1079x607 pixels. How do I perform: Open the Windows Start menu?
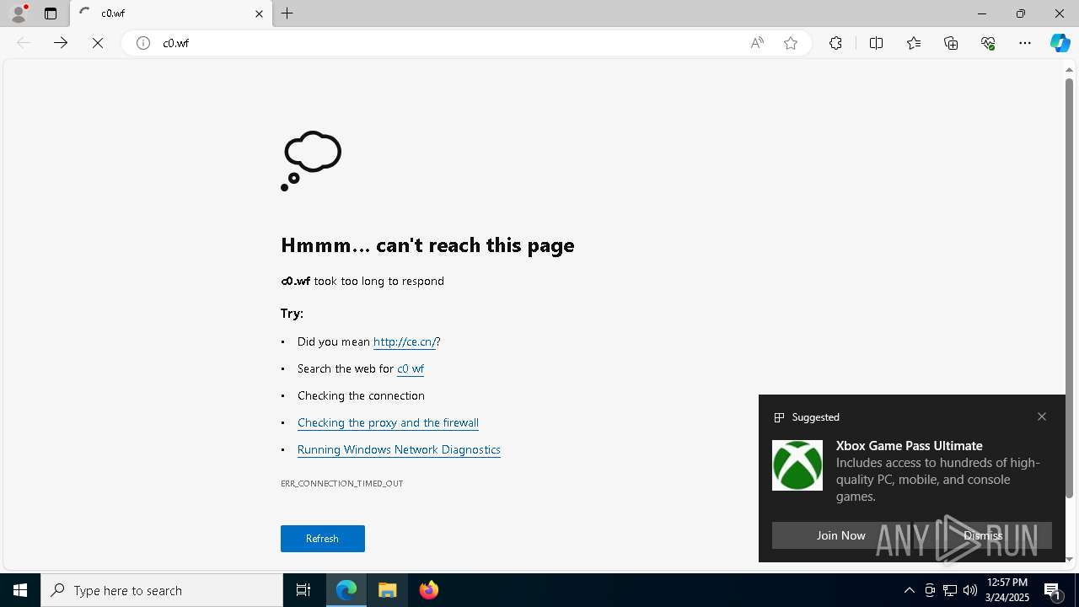(x=20, y=590)
